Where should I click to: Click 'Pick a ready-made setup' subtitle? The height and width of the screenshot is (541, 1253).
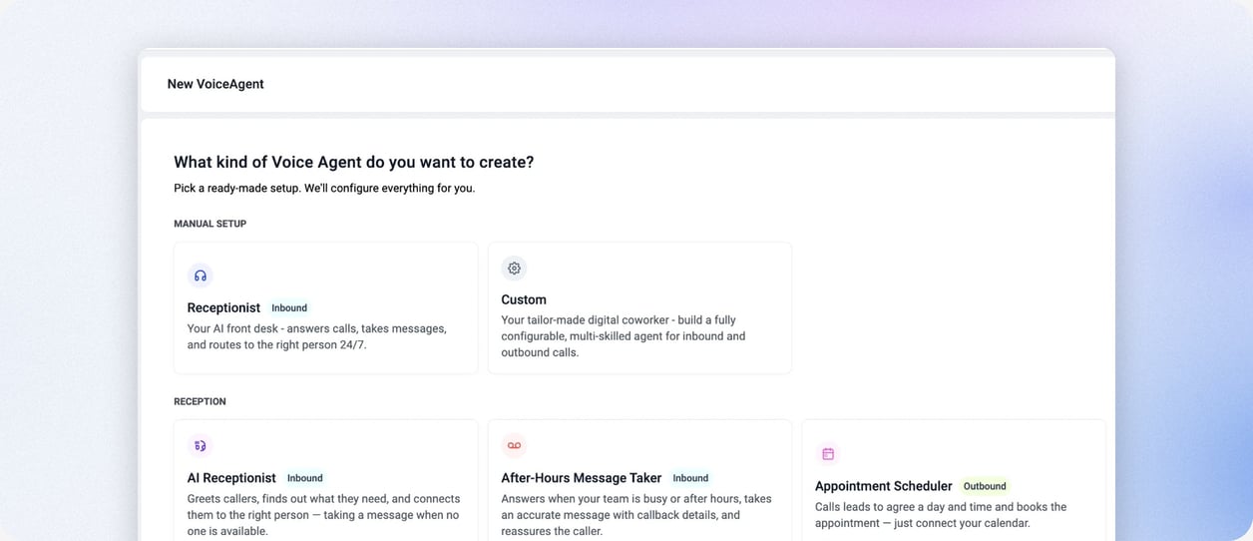coord(324,188)
